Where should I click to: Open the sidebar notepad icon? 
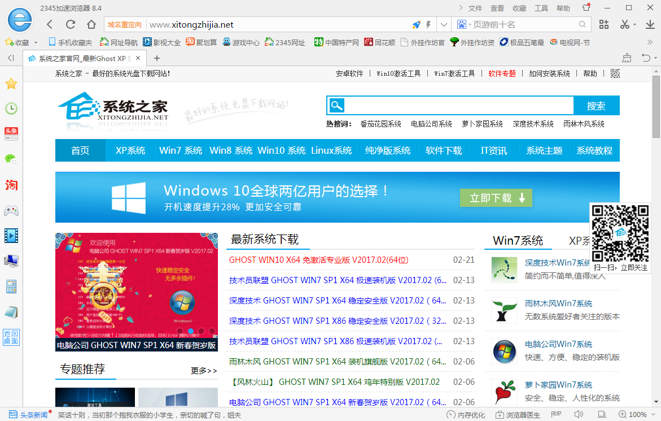[x=11, y=312]
